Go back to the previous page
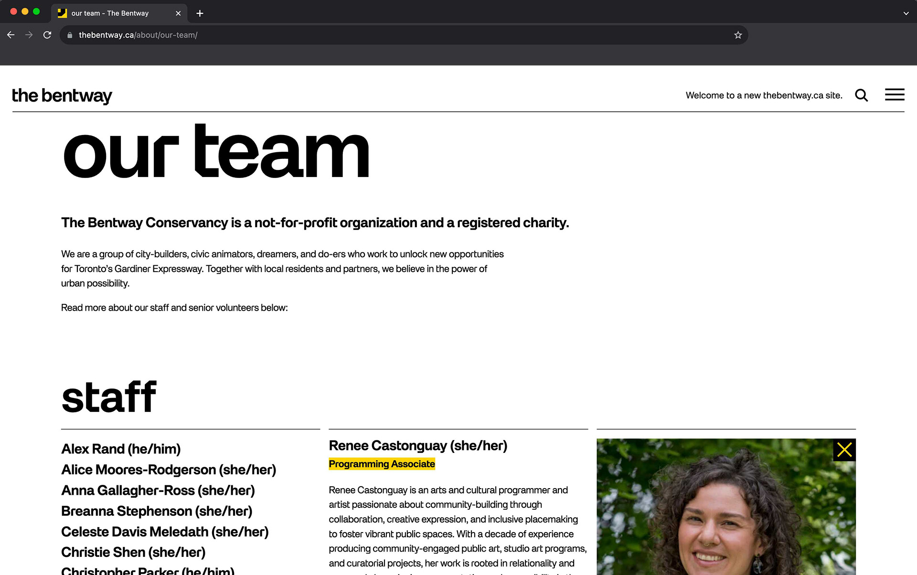Viewport: 917px width, 575px height. click(x=11, y=35)
